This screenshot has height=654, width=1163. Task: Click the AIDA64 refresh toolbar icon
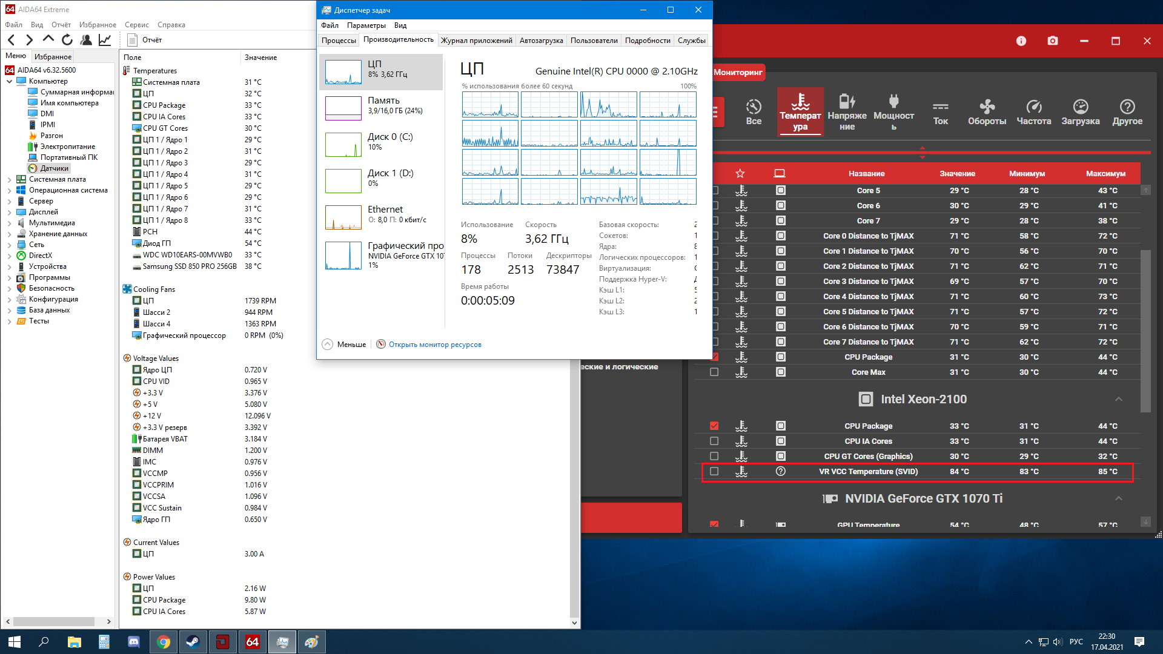67,40
